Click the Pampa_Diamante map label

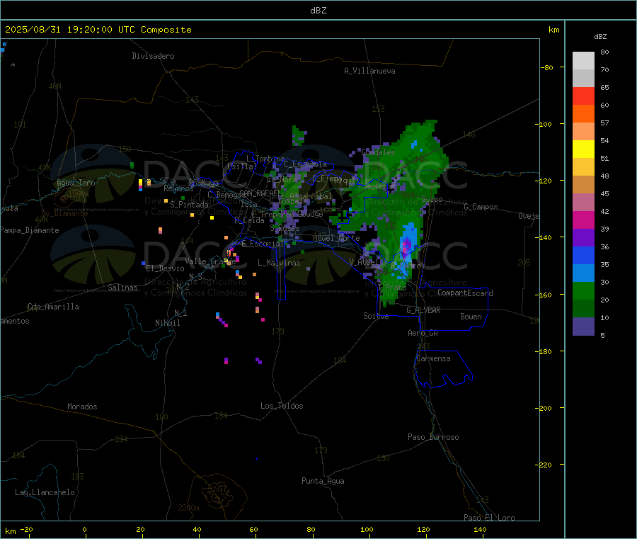pos(30,230)
